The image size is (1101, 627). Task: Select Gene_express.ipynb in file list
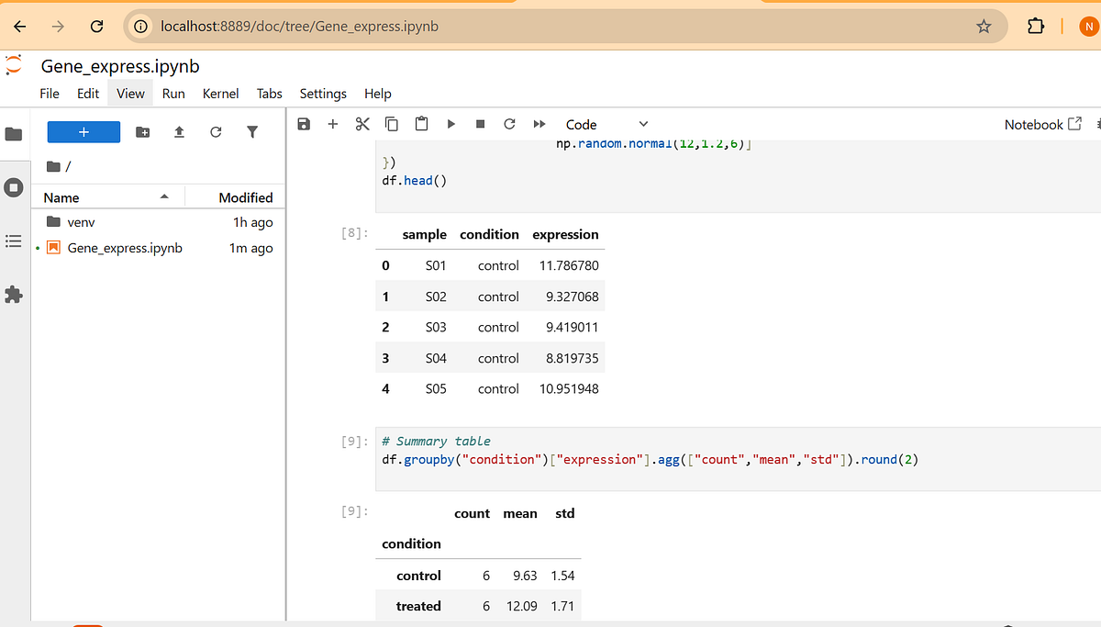[x=159, y=248]
